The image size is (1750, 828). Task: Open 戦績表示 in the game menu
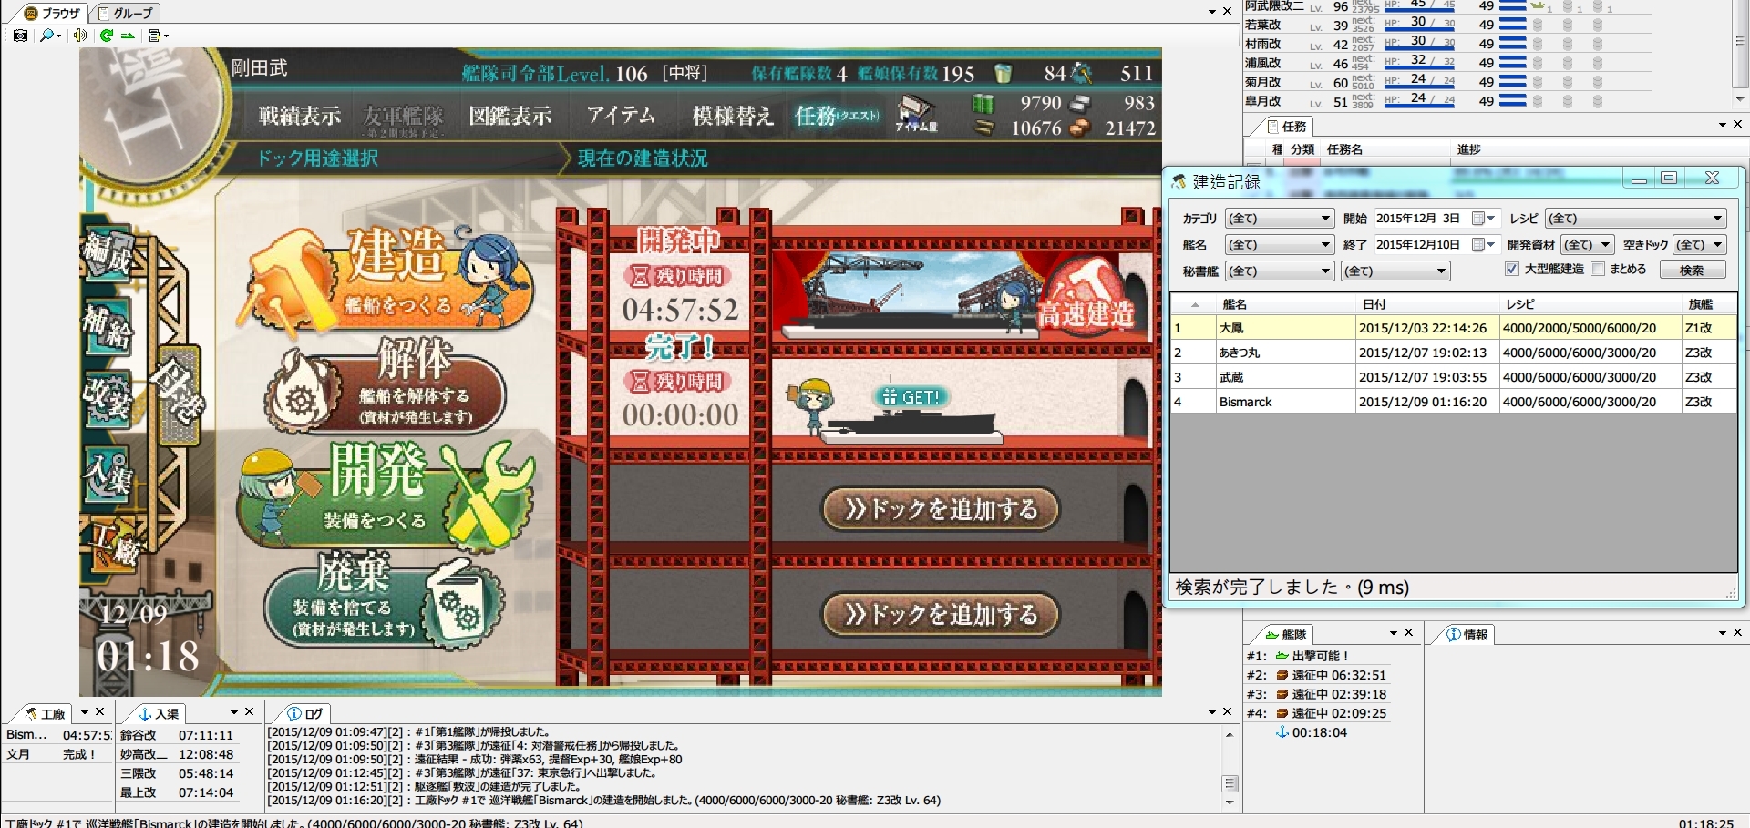pyautogui.click(x=300, y=116)
